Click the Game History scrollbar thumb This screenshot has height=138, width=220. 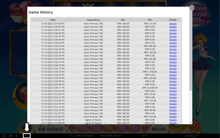click(x=190, y=51)
